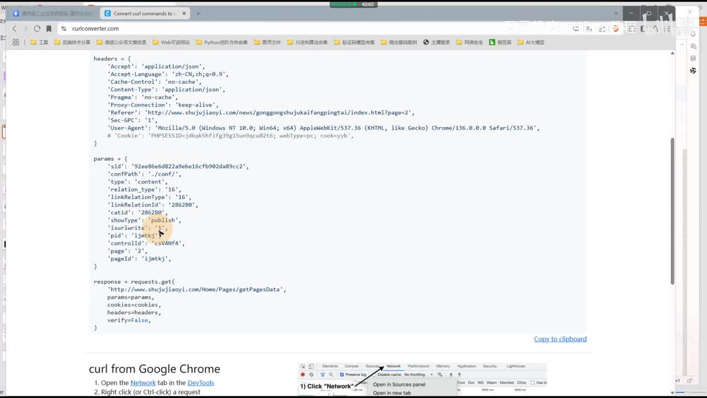Open the 微信公众号文章收录 bookmark folder
The width and height of the screenshot is (707, 398).
pos(122,42)
